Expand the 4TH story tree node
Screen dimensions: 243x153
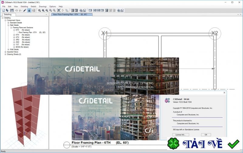[x=14, y=37]
